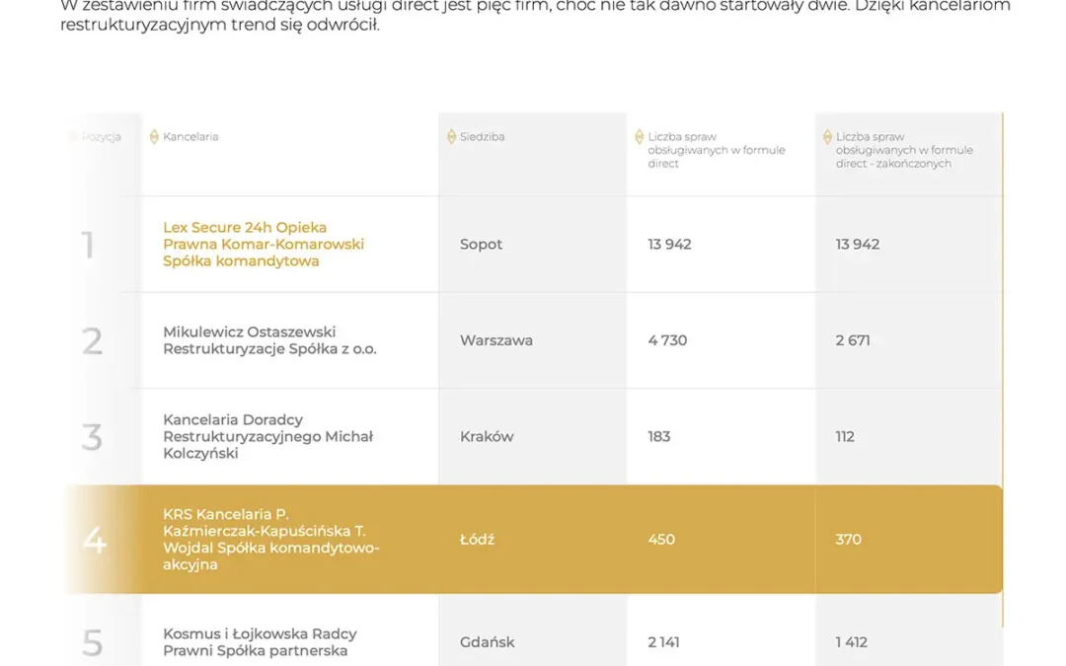This screenshot has height=666, width=1066.
Task: Click the sort icon beside Kancelaria header
Action: point(154,136)
